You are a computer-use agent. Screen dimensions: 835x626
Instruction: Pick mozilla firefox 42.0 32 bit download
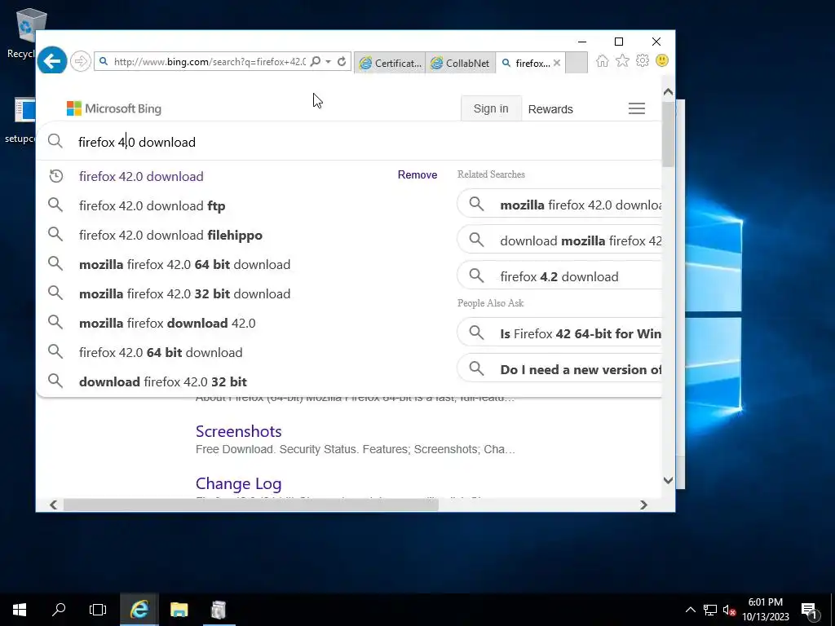point(185,293)
